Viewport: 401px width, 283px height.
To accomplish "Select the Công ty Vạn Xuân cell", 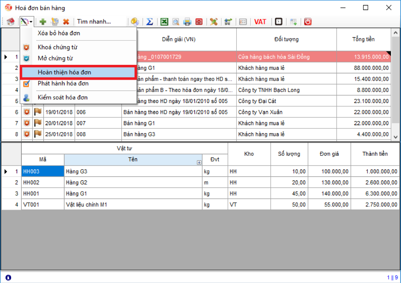I will (x=287, y=112).
